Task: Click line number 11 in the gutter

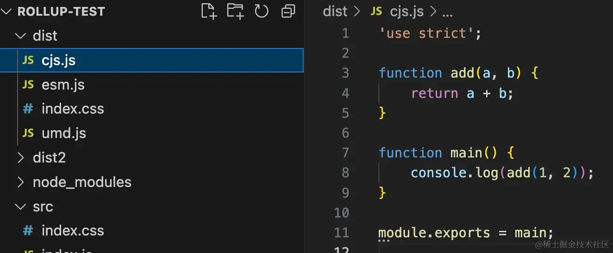Action: (x=342, y=232)
